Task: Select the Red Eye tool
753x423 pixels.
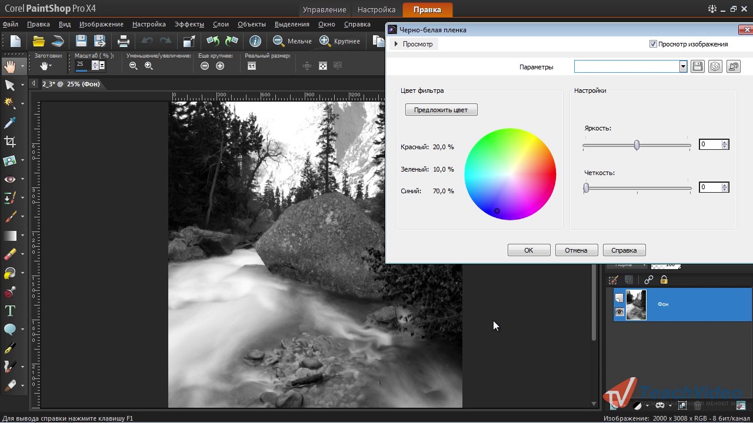Action: [9, 179]
